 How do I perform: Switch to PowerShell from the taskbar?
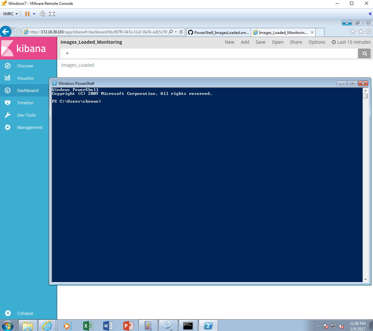click(208, 325)
